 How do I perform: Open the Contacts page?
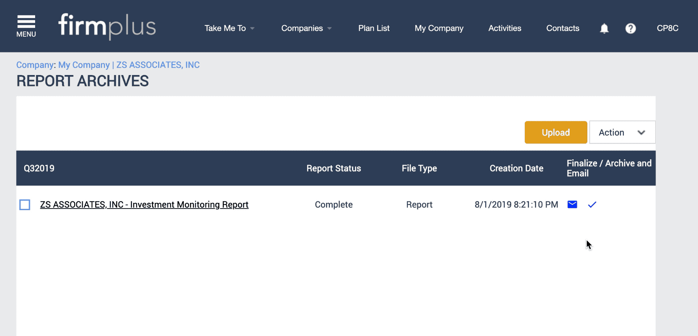click(563, 28)
